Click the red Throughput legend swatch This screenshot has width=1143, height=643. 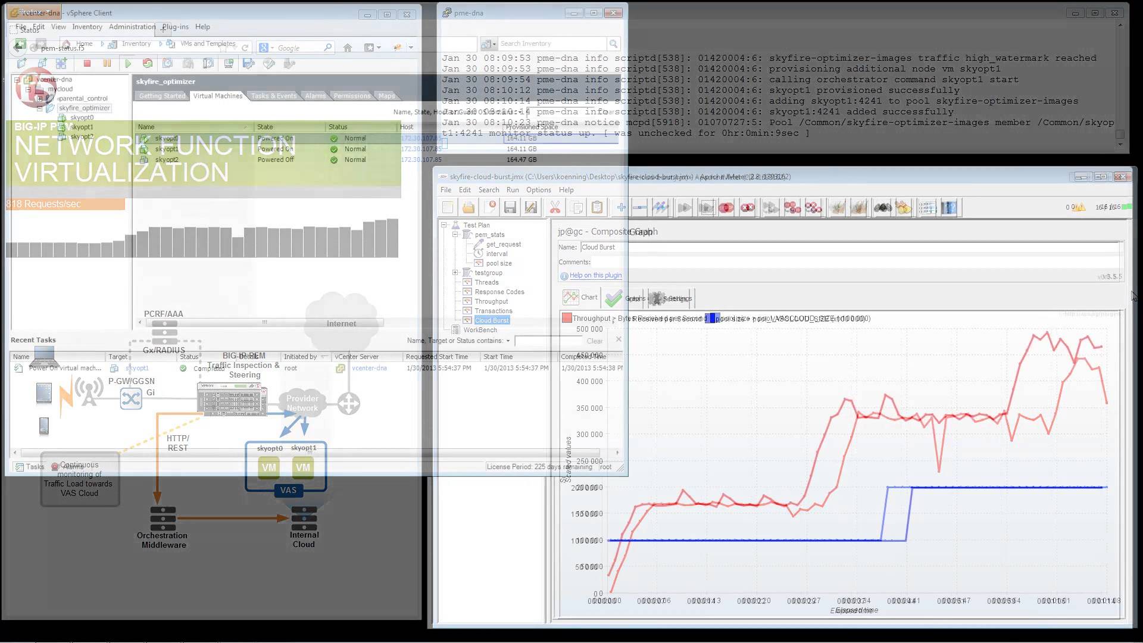pyautogui.click(x=567, y=318)
